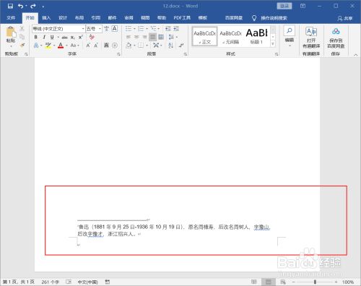Screen dimensions: 361x286
Task: Switch to the 布局 Layout tab
Action: [79, 18]
